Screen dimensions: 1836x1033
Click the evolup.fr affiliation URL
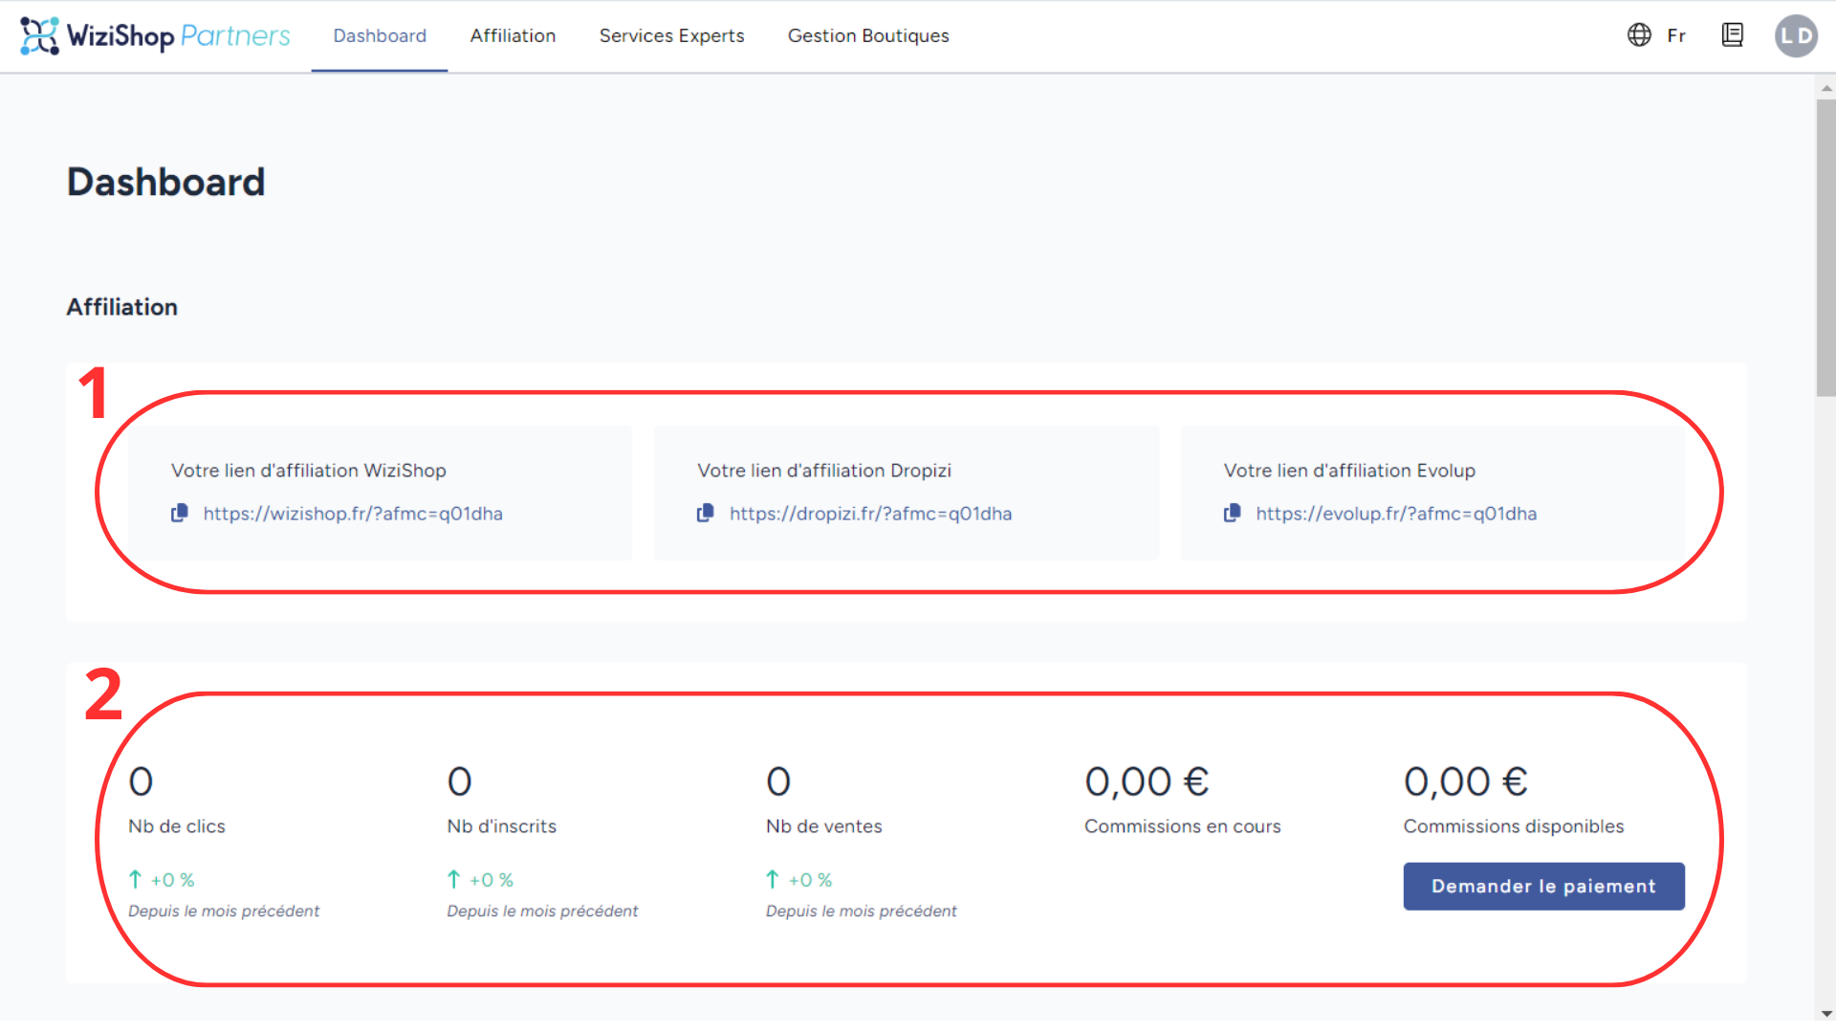(x=1396, y=514)
